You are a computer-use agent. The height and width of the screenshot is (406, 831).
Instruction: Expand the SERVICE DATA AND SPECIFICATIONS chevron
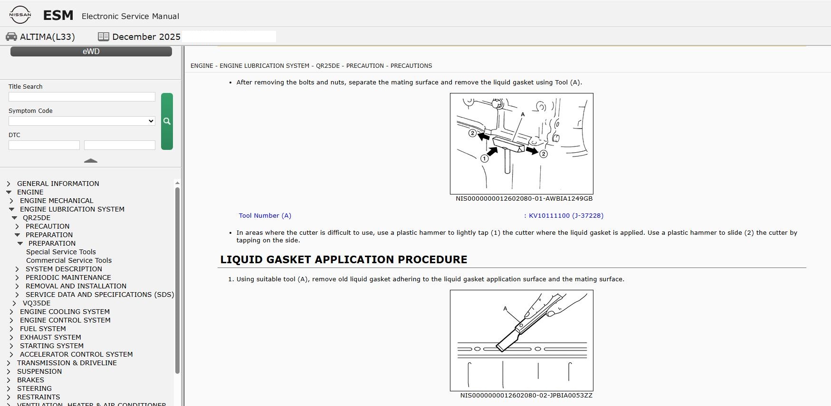tap(17, 295)
